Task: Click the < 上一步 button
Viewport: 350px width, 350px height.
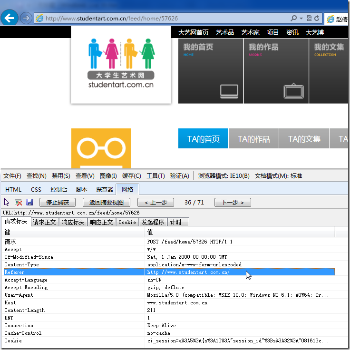Action: pyautogui.click(x=156, y=203)
